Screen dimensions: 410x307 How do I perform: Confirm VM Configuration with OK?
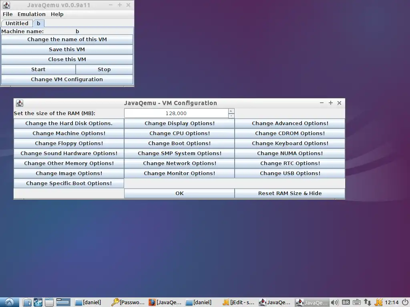(179, 193)
